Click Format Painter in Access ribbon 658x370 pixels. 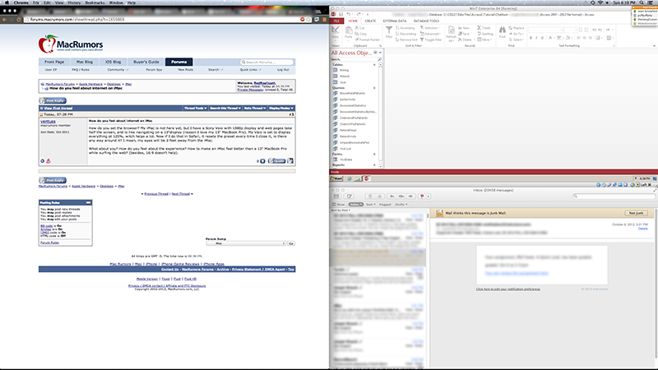367,39
